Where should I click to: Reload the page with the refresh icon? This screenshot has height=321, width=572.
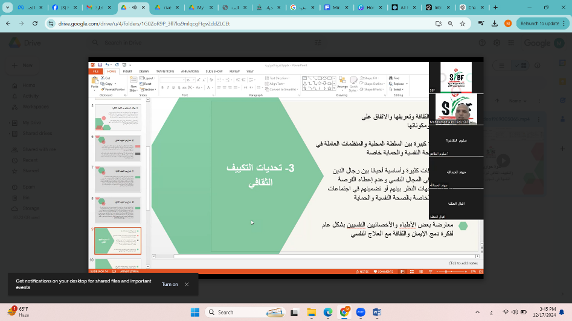pos(35,23)
